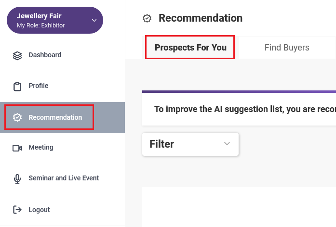The height and width of the screenshot is (227, 336).
Task: Click the Dashboard layers icon
Action: click(17, 56)
